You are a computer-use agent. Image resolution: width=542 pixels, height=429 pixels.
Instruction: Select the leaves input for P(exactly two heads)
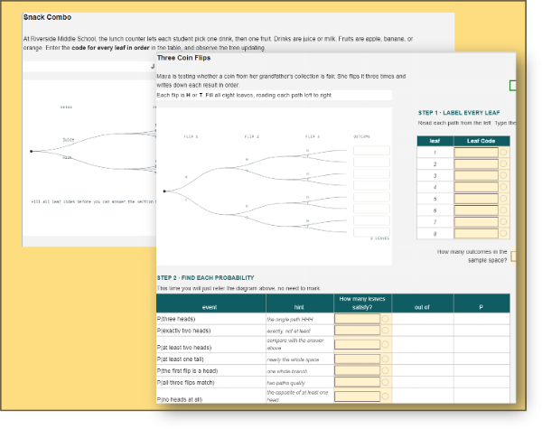tap(357, 331)
